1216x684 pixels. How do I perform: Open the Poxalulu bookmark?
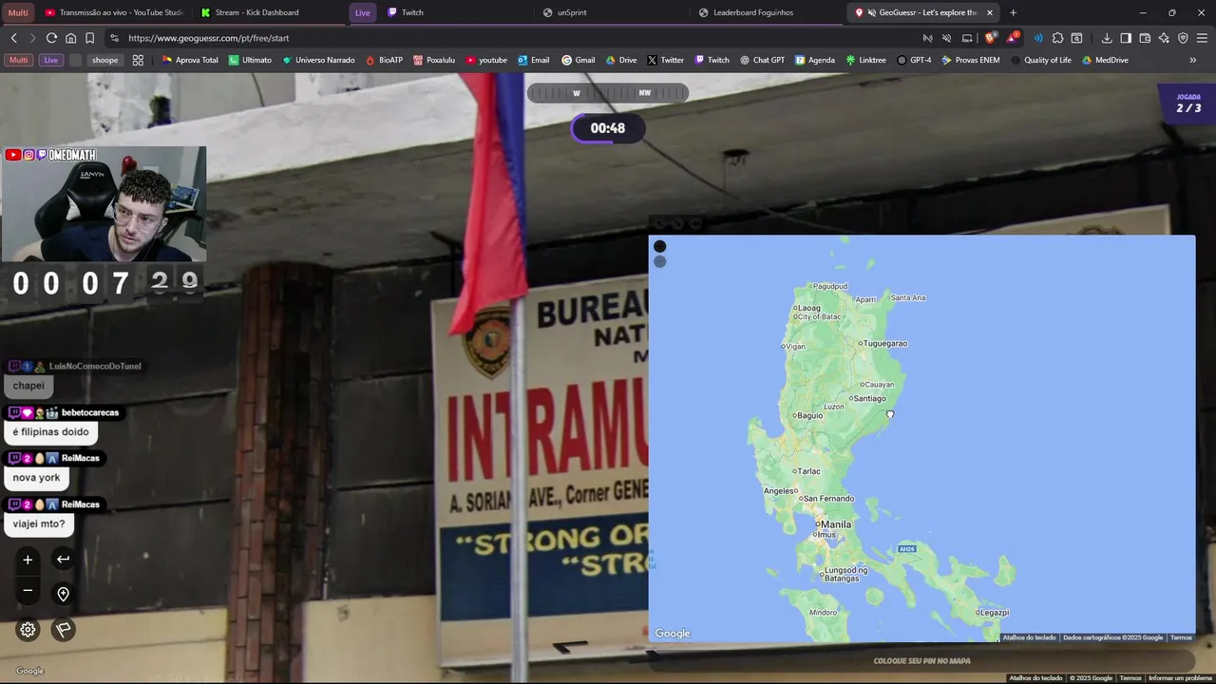(434, 60)
